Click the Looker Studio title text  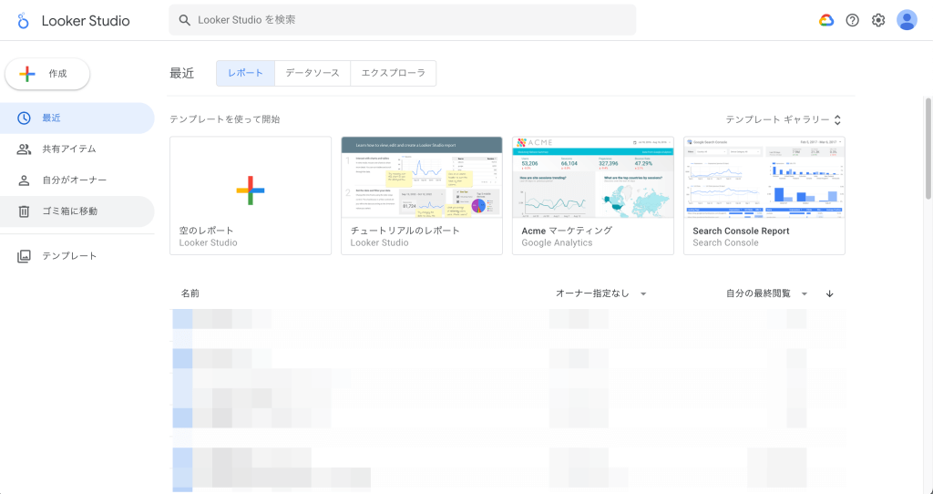(86, 21)
